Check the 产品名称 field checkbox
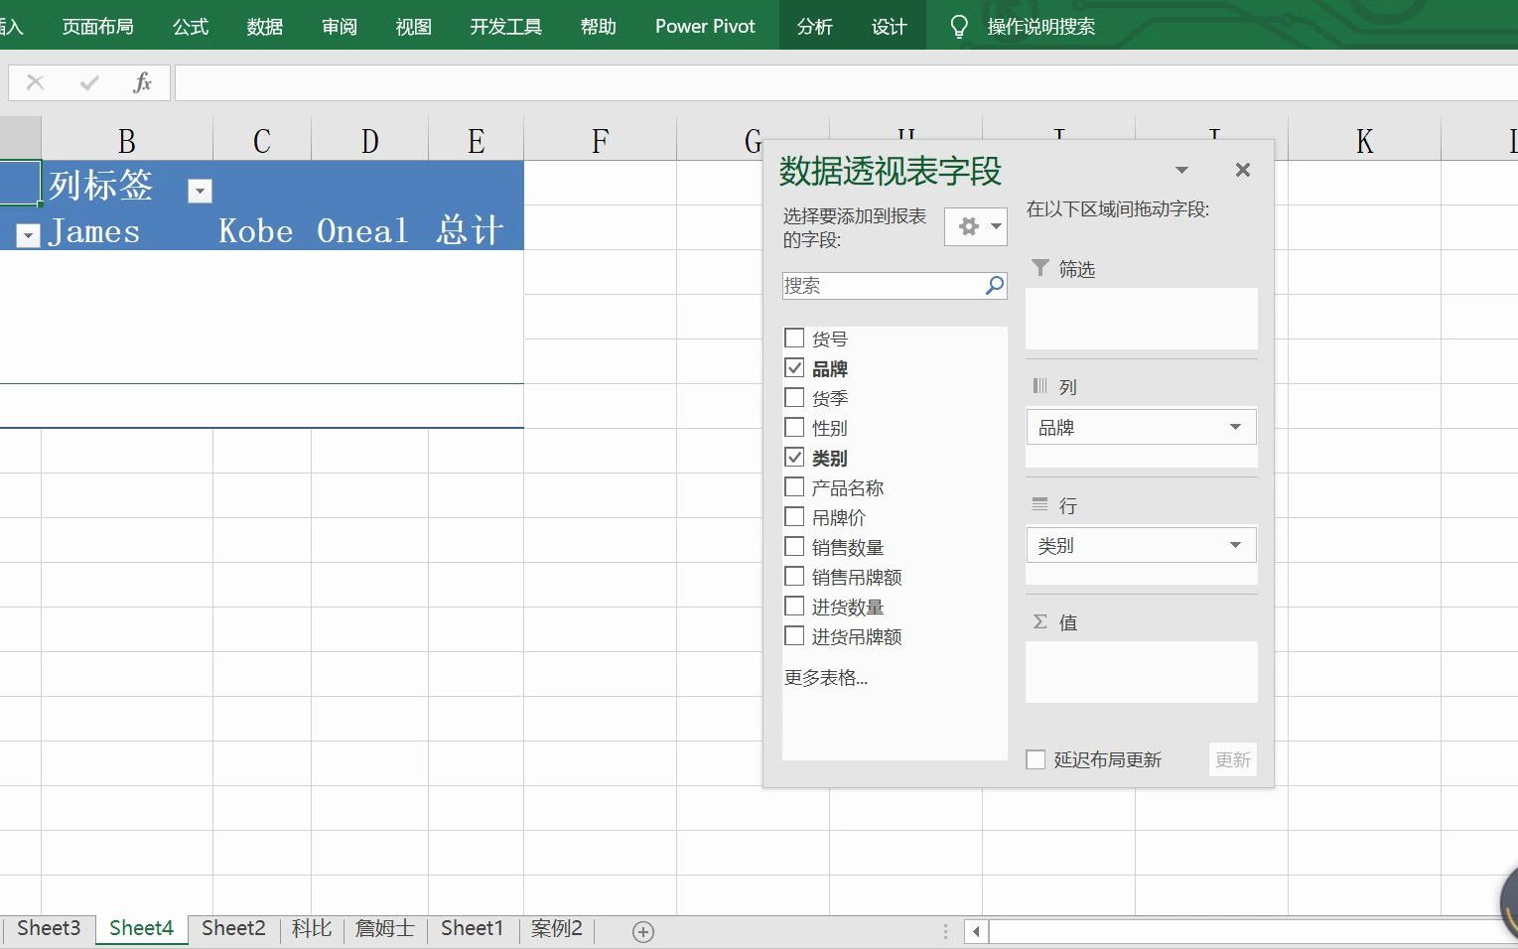The width and height of the screenshot is (1518, 949). coord(794,486)
